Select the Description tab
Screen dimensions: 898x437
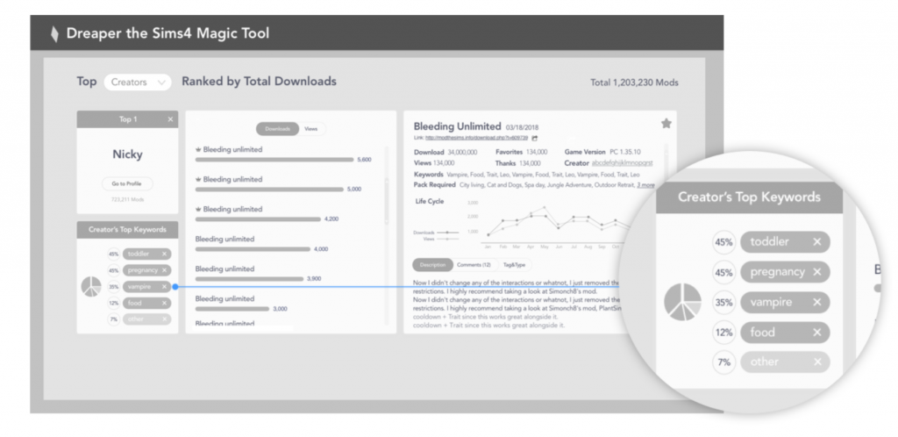[x=432, y=265]
